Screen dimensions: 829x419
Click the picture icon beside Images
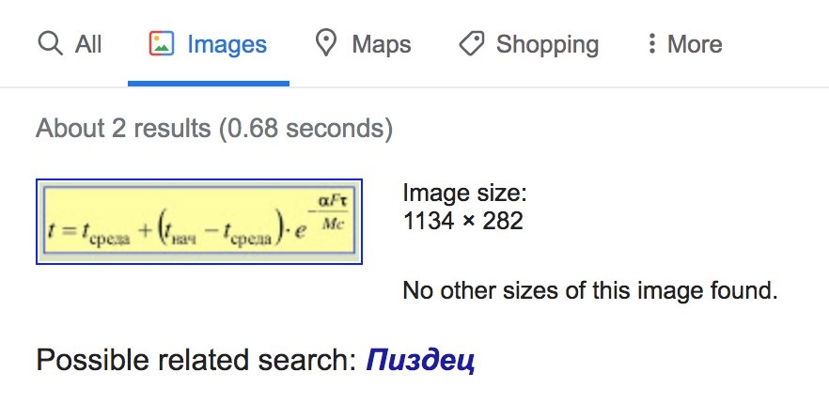point(162,44)
